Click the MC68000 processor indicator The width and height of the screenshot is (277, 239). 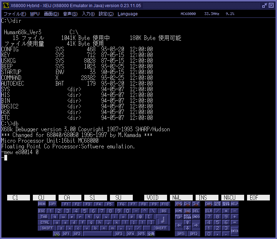click(188, 14)
